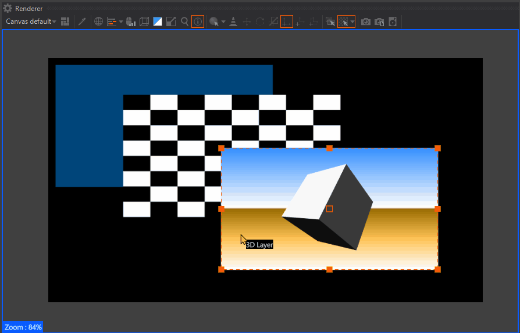
Task: Click the last camera disc icon
Action: (393, 21)
